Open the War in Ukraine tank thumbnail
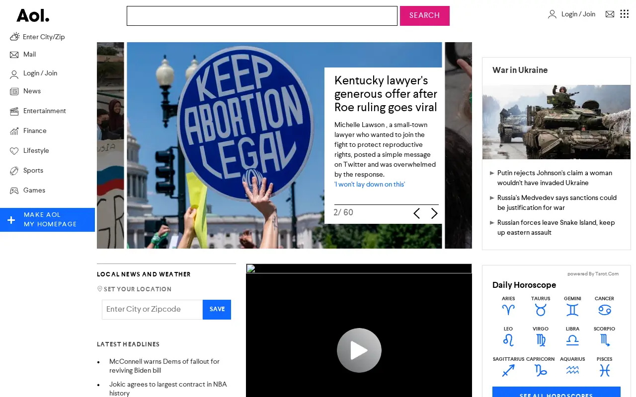636x397 pixels. (x=556, y=122)
